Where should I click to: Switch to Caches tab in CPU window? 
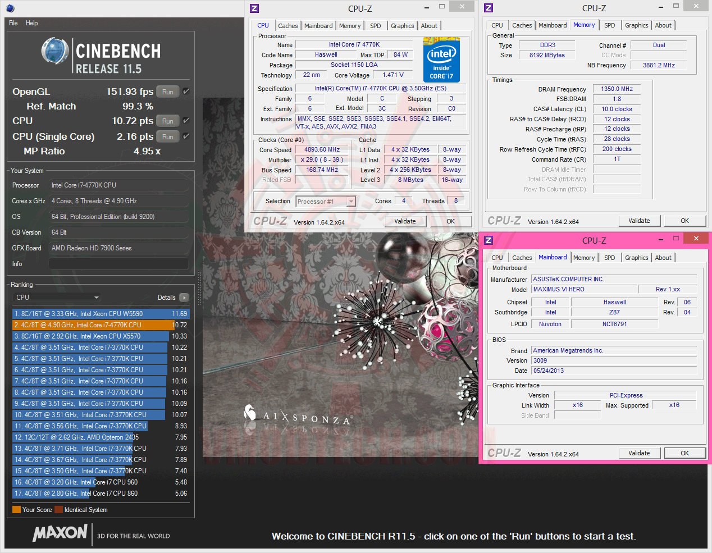tap(288, 26)
